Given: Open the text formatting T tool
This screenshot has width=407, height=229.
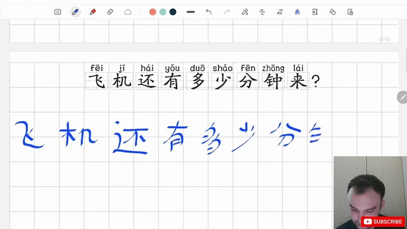Looking at the screenshot, I should point(280,12).
